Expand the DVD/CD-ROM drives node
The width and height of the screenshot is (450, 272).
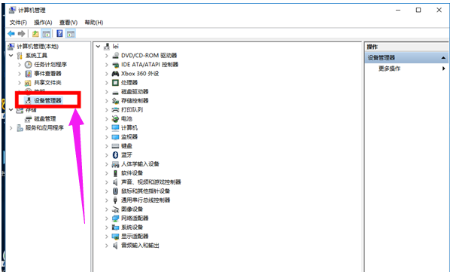[106, 56]
